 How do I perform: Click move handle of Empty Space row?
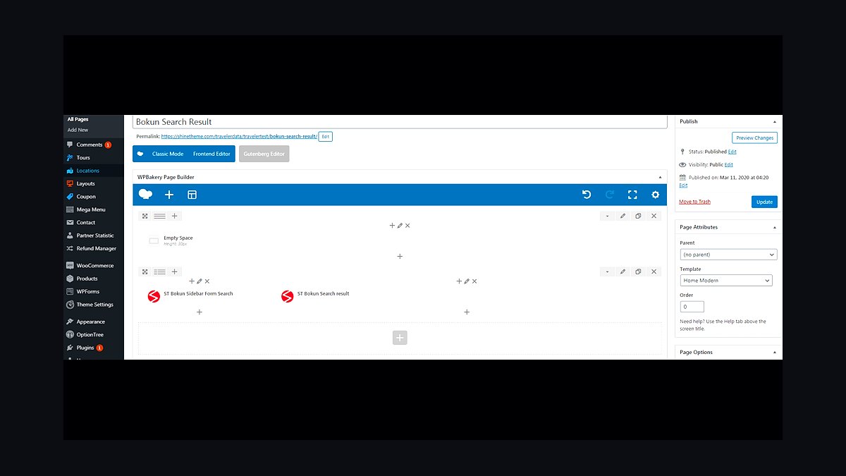click(x=145, y=216)
